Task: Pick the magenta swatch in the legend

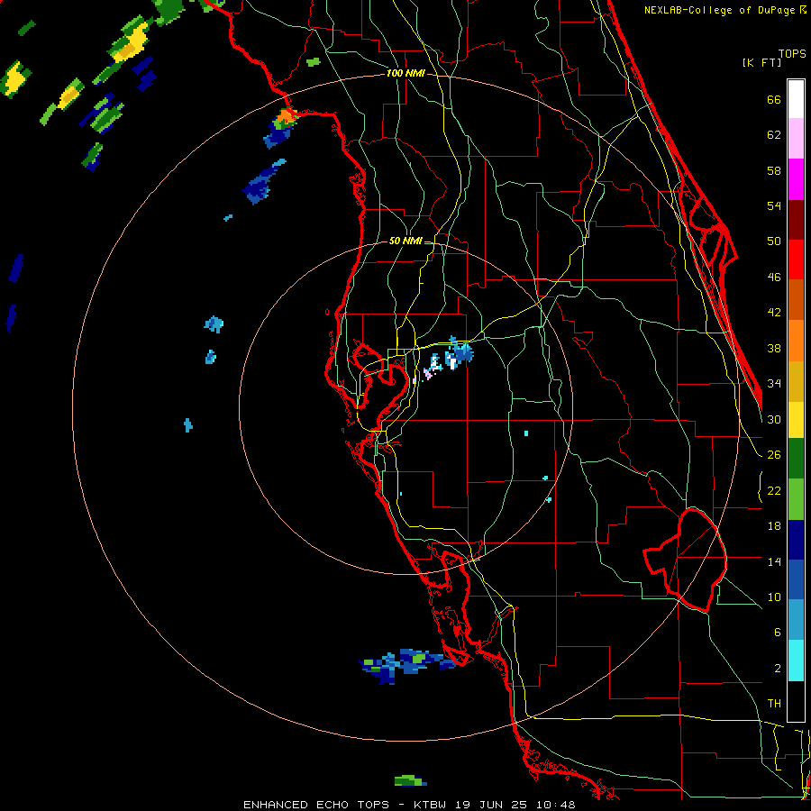Action: point(796,179)
